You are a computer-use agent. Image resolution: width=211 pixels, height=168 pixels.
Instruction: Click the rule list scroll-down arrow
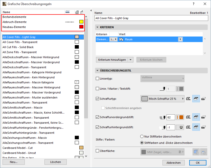(x=86, y=156)
